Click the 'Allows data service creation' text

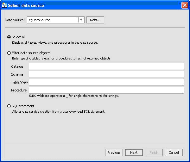point(59,111)
